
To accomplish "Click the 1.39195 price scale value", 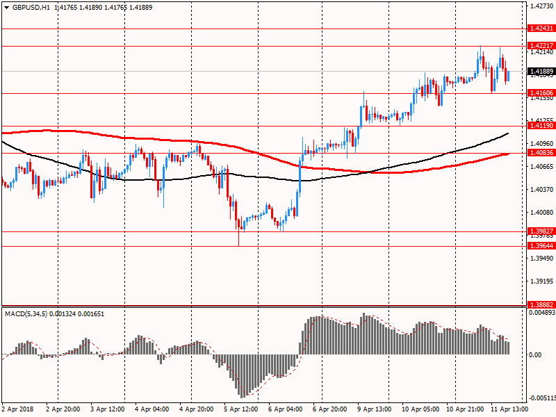I will click(541, 281).
